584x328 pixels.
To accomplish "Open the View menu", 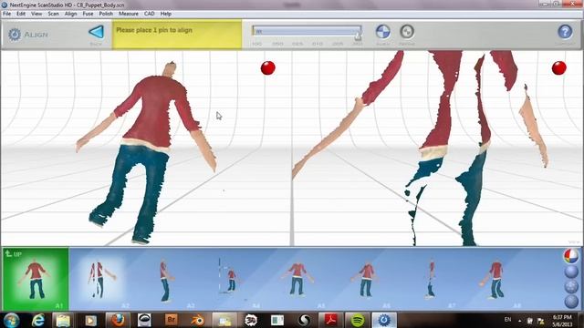I will (x=36, y=14).
